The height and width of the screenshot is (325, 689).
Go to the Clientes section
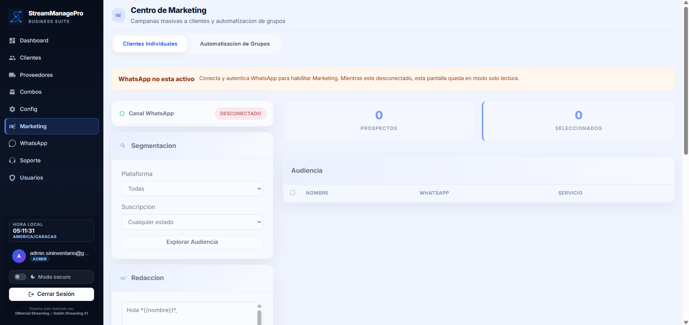click(x=52, y=58)
